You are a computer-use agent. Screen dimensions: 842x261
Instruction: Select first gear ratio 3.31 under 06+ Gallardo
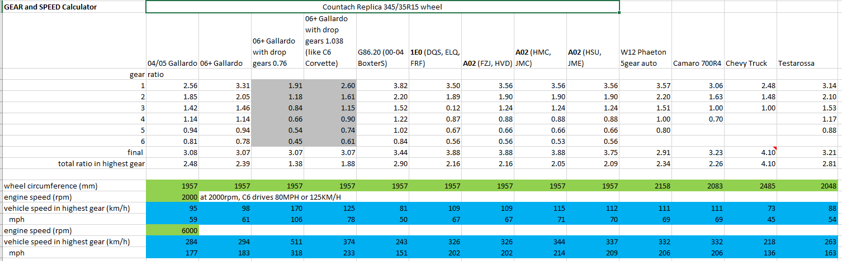[225, 85]
